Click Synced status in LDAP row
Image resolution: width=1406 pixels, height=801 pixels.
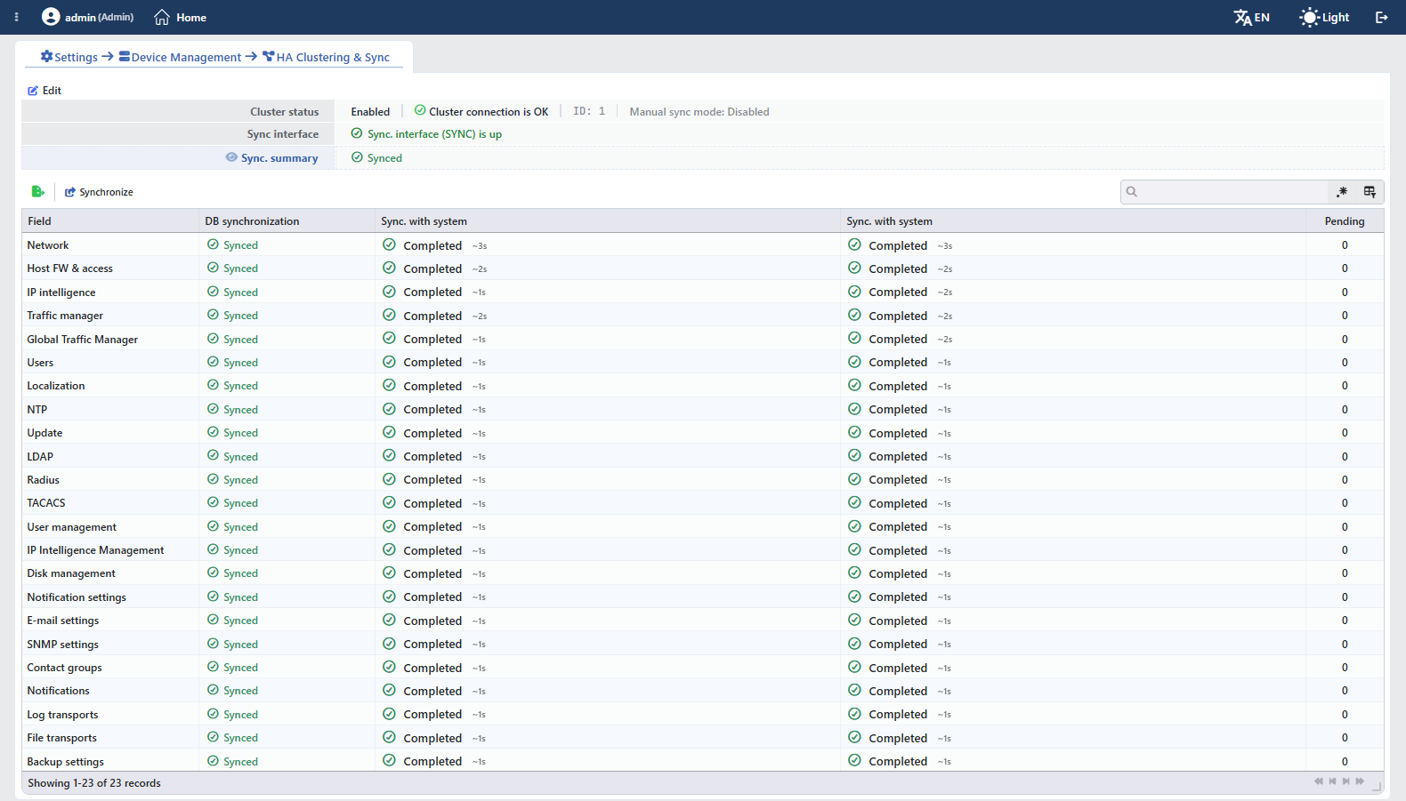point(233,456)
